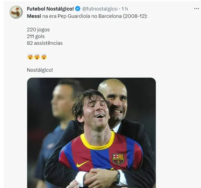
Task: Click the "Pep Guardiola no Barcelona" text
Action: 93,16
